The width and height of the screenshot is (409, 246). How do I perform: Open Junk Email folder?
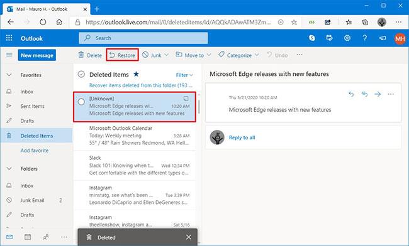click(x=36, y=200)
